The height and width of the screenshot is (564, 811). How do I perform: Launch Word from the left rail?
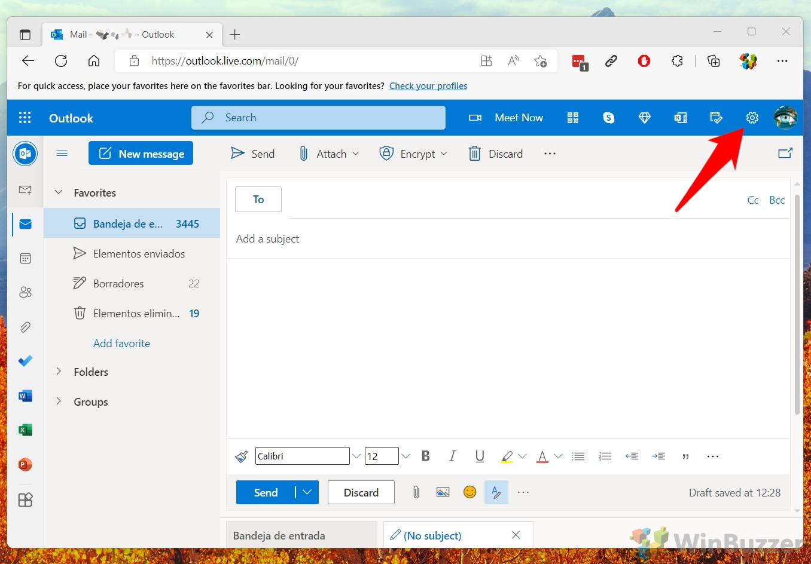tap(25, 396)
